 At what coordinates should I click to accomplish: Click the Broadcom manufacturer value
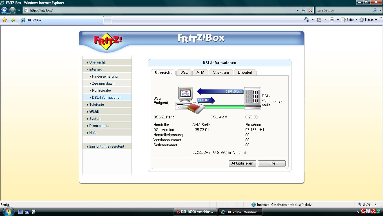point(254,125)
